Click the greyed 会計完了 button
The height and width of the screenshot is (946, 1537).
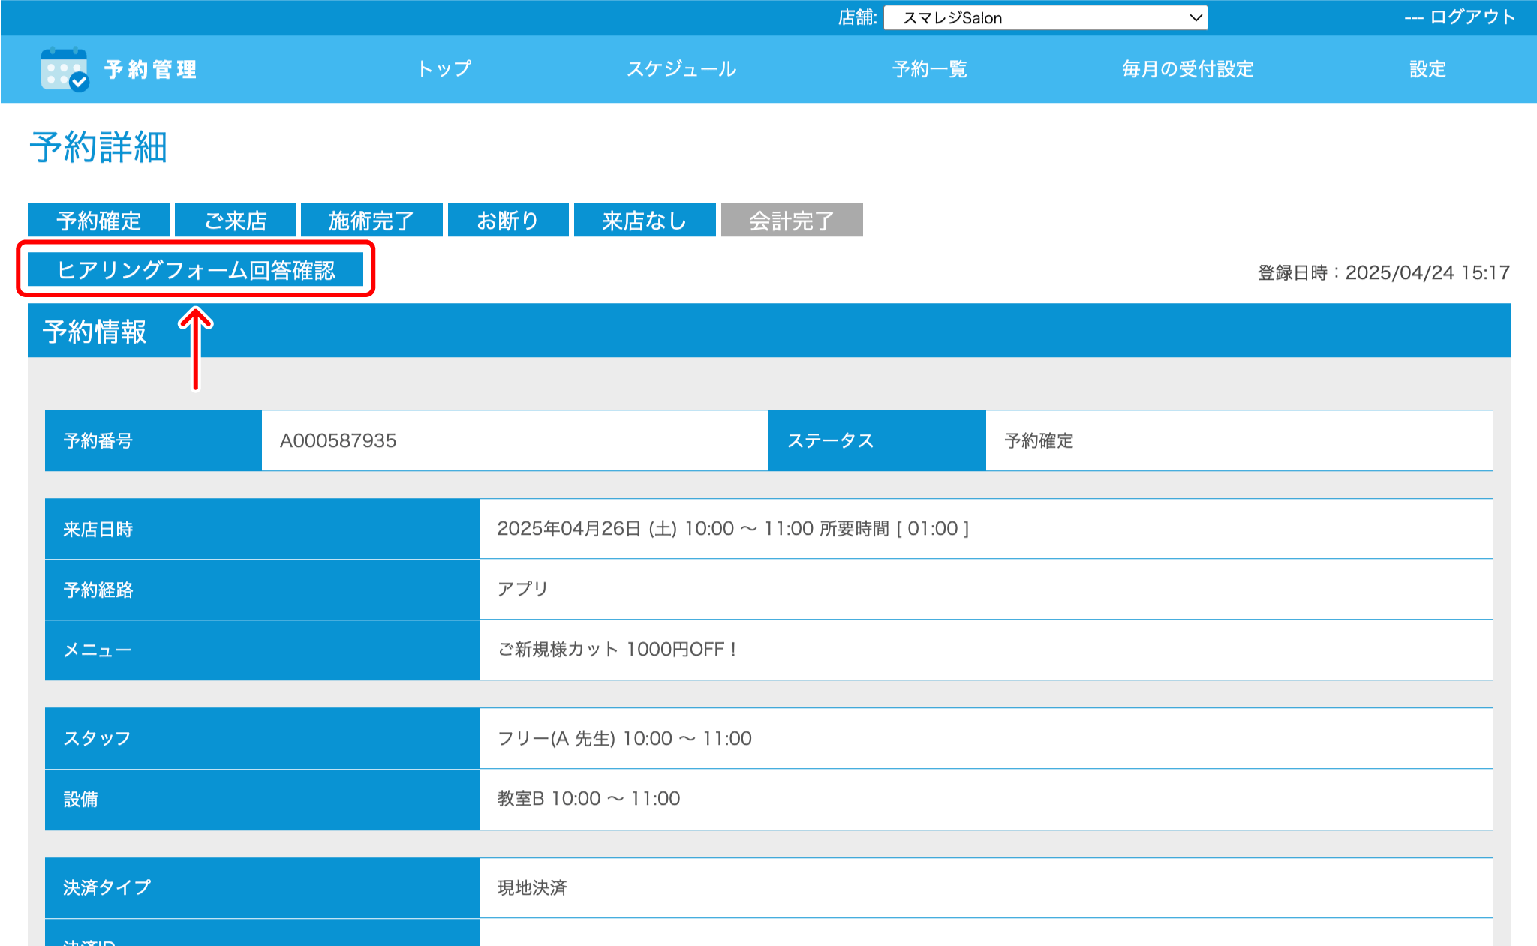click(791, 220)
